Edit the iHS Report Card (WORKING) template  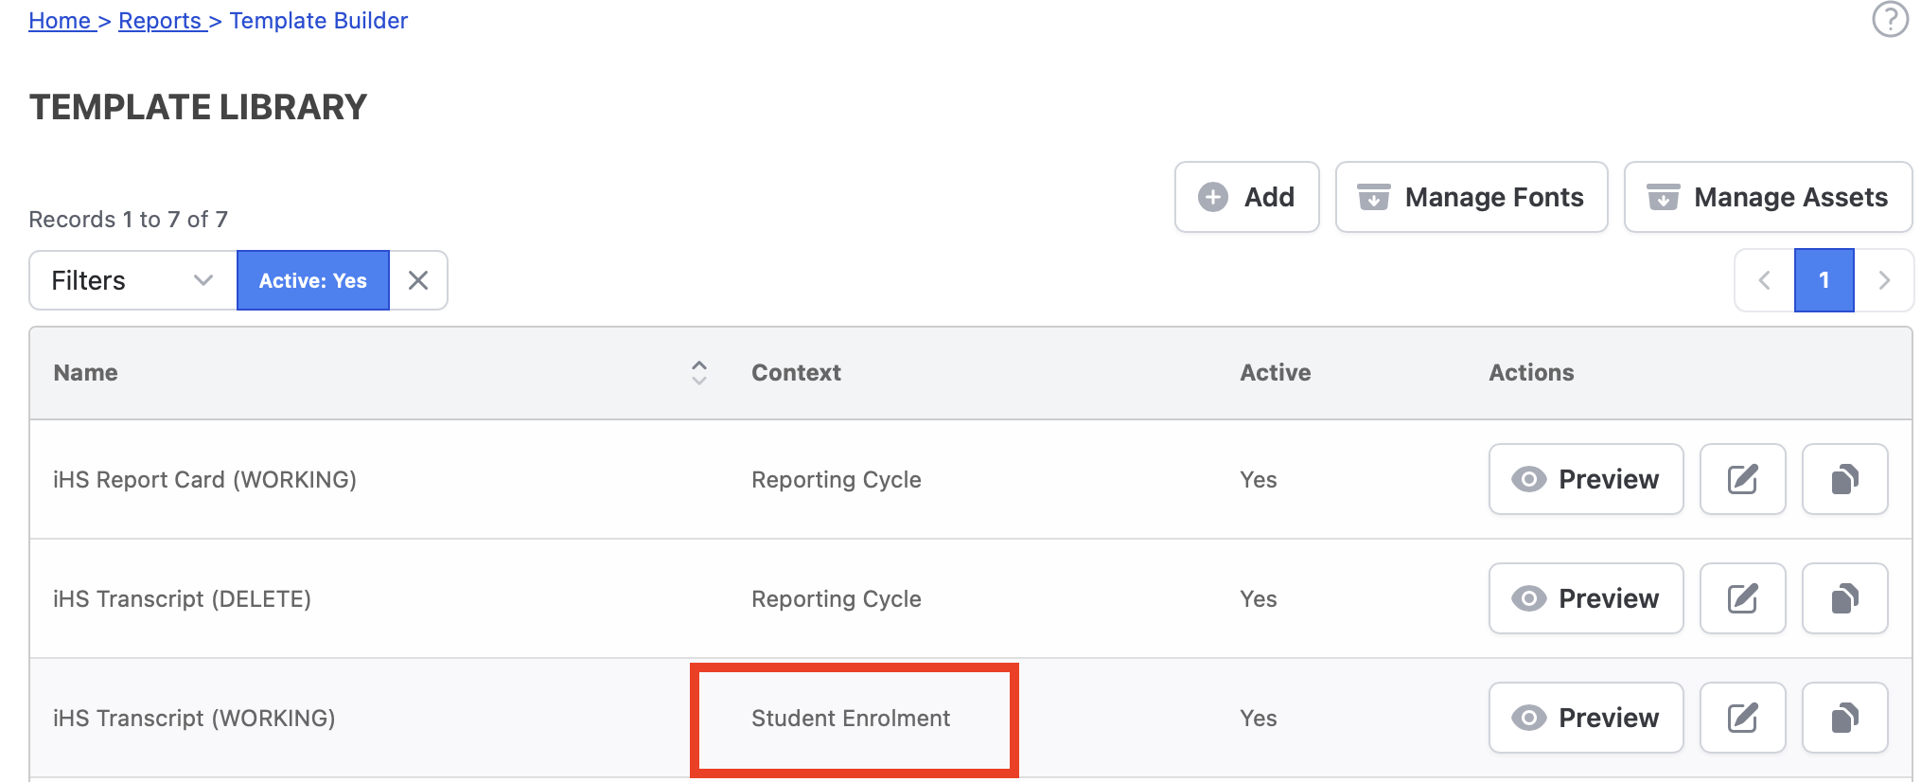click(x=1742, y=479)
